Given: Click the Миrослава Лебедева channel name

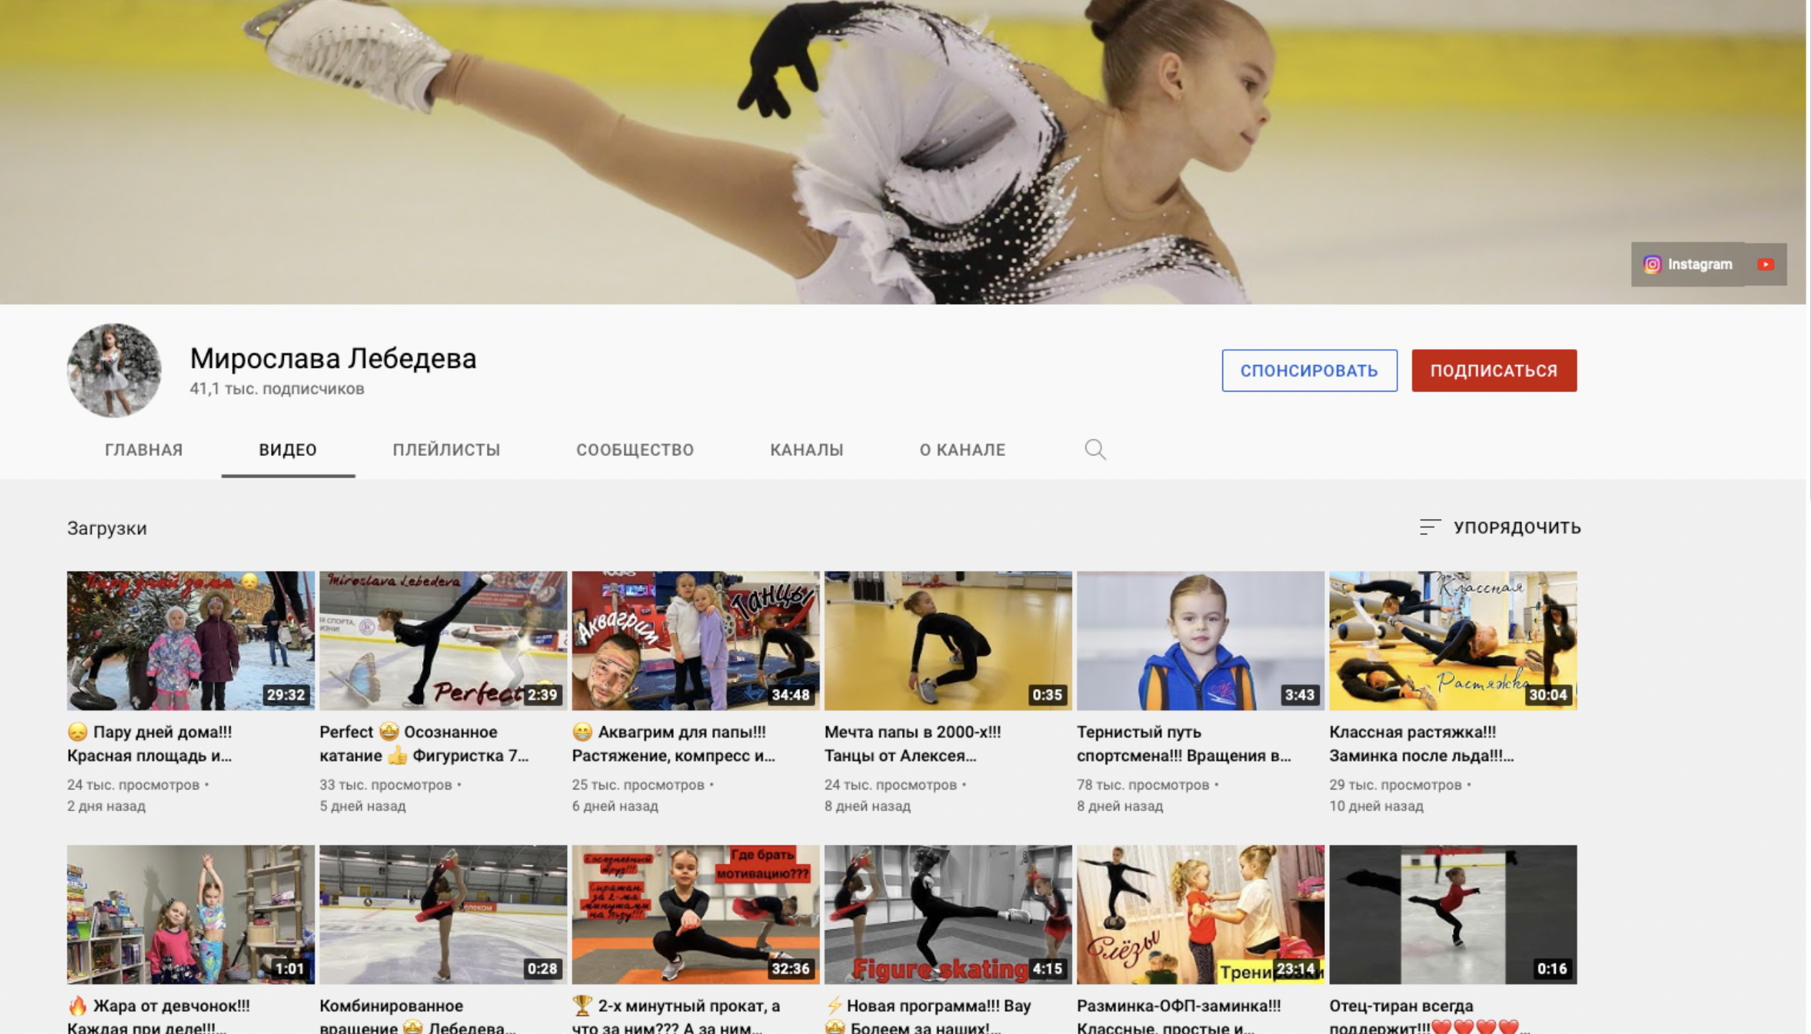Looking at the screenshot, I should (x=333, y=359).
